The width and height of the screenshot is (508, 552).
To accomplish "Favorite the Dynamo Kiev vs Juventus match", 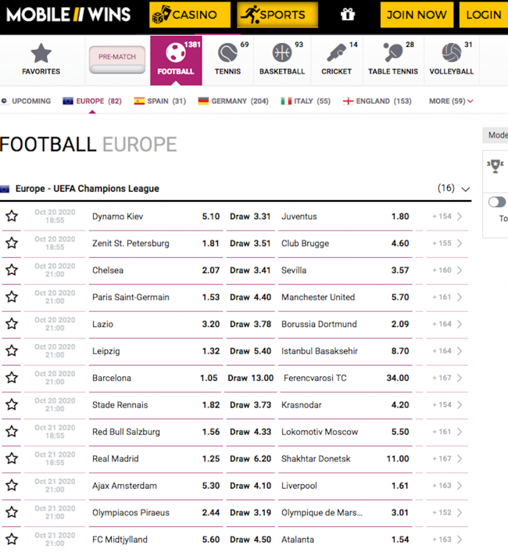I will (12, 217).
